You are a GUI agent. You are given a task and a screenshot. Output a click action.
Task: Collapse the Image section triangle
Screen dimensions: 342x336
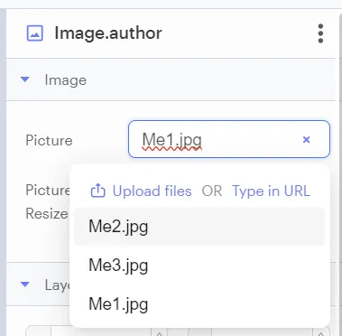[x=25, y=79]
